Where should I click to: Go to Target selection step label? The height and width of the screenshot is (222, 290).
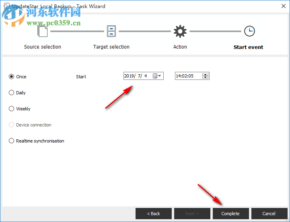point(111,47)
